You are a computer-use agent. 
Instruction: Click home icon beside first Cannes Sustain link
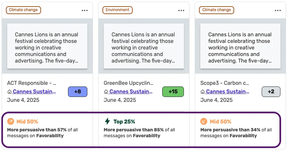pyautogui.click(x=10, y=92)
